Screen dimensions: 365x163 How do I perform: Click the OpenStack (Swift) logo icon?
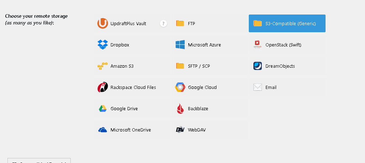[x=257, y=44]
